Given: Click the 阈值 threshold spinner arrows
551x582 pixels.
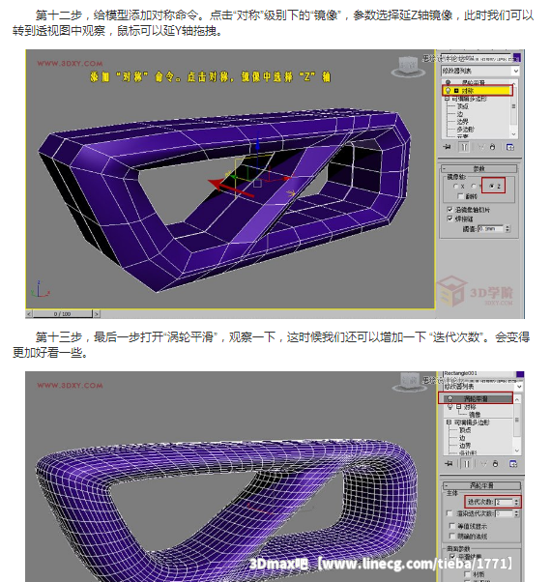Looking at the screenshot, I should pos(507,228).
